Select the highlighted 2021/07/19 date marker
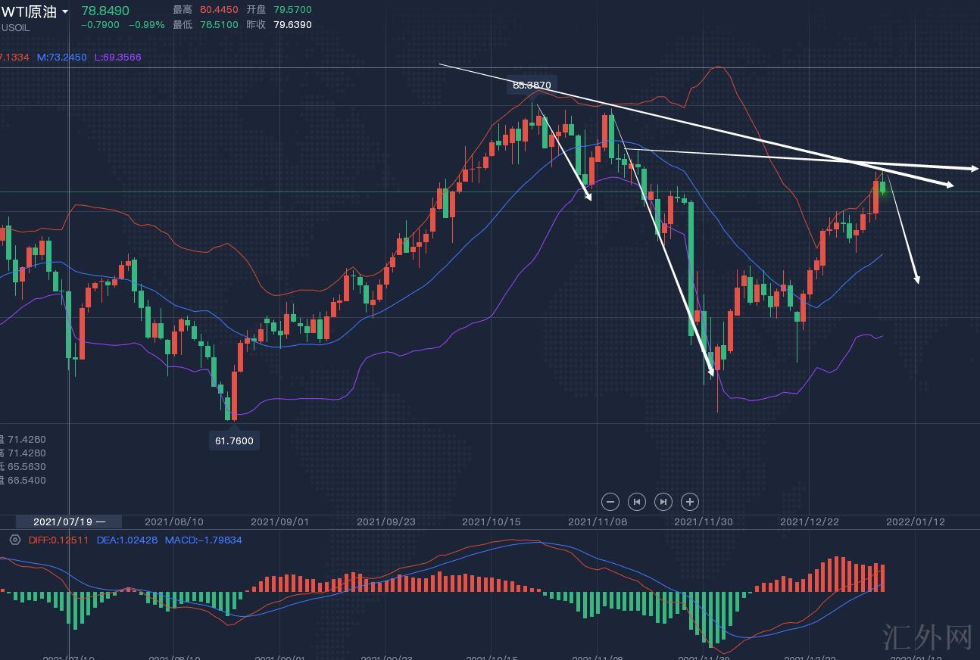 tap(70, 521)
